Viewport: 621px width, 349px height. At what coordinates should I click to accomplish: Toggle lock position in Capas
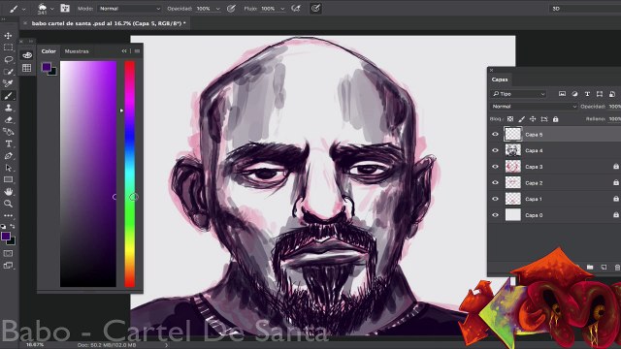533,119
